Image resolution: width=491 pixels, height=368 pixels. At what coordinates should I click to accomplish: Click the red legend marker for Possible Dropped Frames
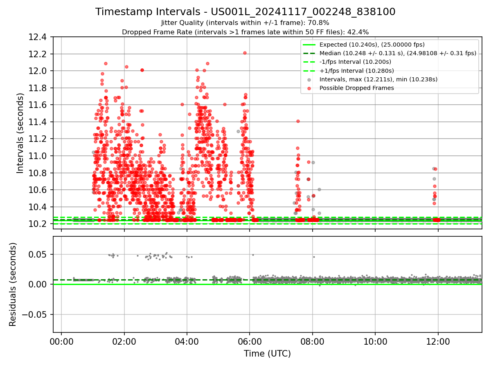point(309,88)
